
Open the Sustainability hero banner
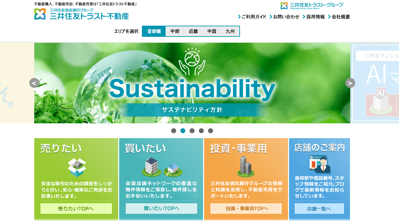(x=192, y=83)
